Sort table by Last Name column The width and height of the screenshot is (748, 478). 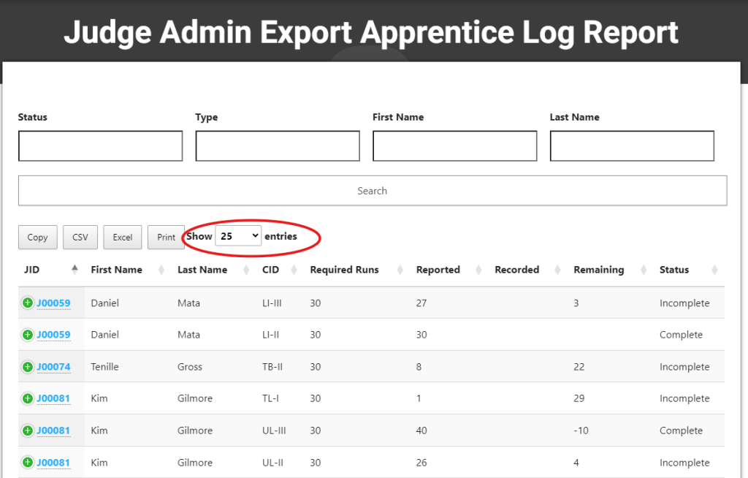(x=202, y=270)
